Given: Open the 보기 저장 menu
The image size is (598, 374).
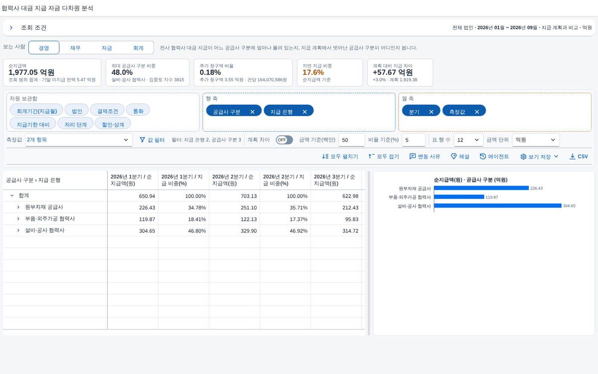Looking at the screenshot, I should [539, 157].
